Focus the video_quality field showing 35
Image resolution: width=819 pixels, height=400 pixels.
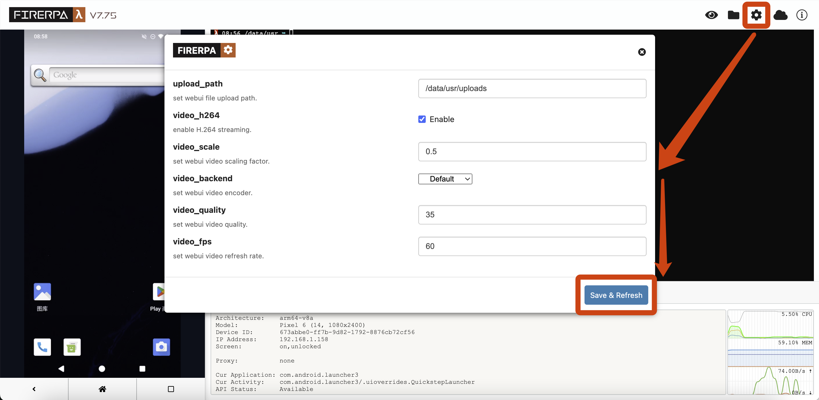click(x=532, y=215)
